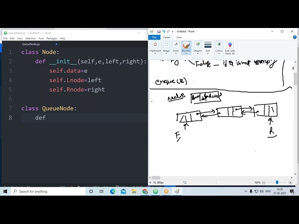Undo the last stroke in Paint
Viewport: 299px width, 224px height.
pos(164,31)
